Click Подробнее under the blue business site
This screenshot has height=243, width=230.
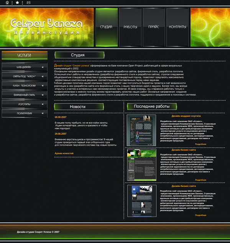(200, 215)
